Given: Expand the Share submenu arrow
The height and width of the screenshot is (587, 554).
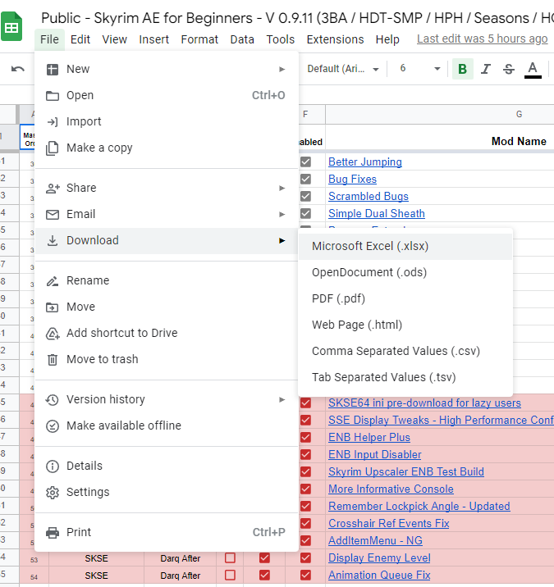Looking at the screenshot, I should [x=282, y=188].
